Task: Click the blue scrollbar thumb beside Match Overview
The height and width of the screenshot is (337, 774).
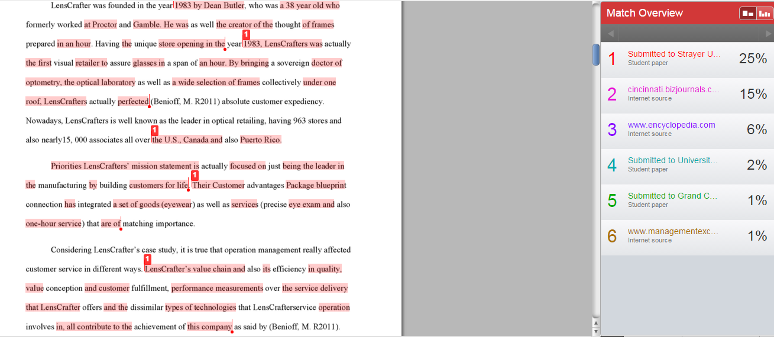Action: coord(596,54)
